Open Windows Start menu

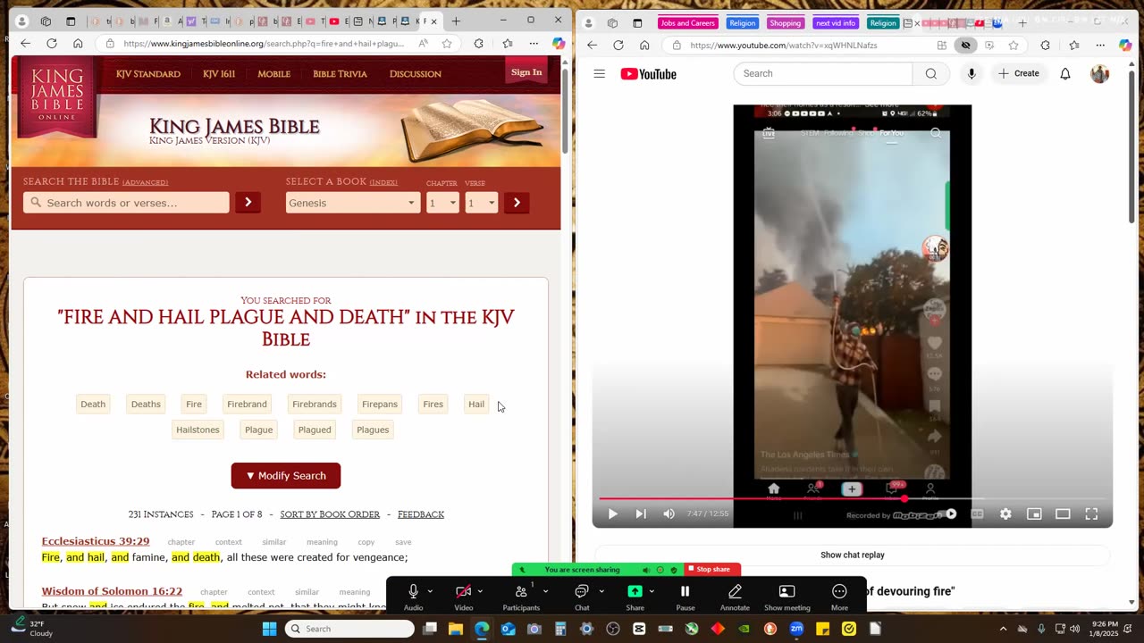[x=269, y=629]
